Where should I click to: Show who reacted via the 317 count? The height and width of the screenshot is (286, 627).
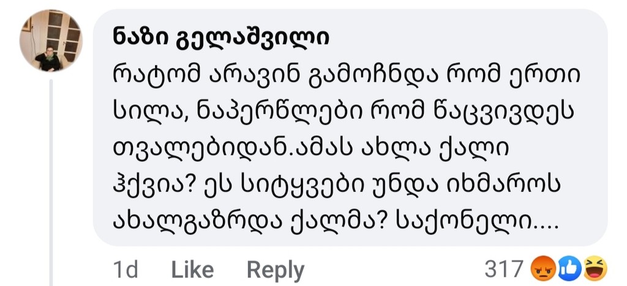(504, 269)
